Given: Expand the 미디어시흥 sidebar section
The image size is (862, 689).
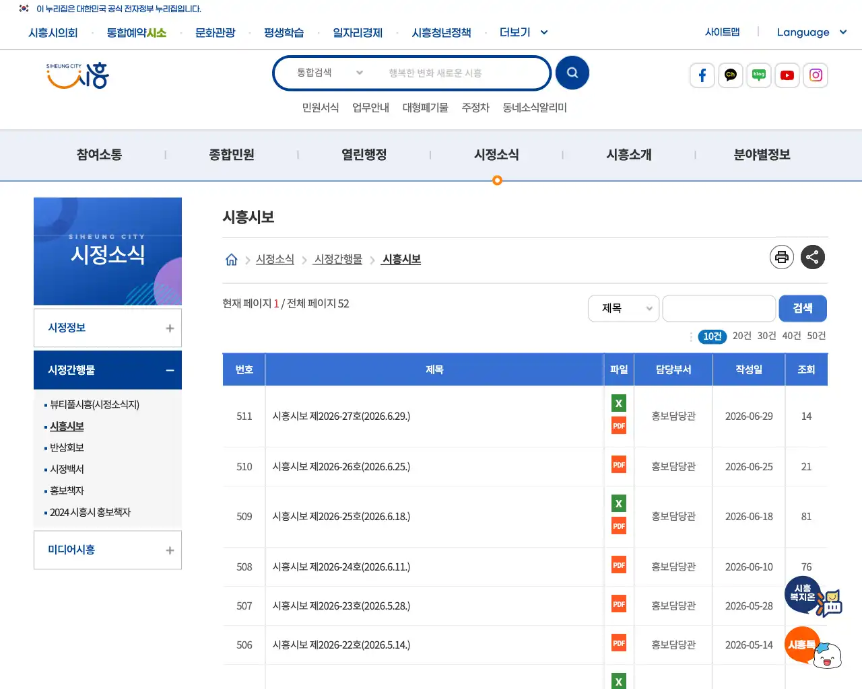Looking at the screenshot, I should (x=108, y=550).
